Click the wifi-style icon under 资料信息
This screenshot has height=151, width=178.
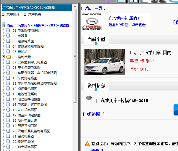point(96,90)
